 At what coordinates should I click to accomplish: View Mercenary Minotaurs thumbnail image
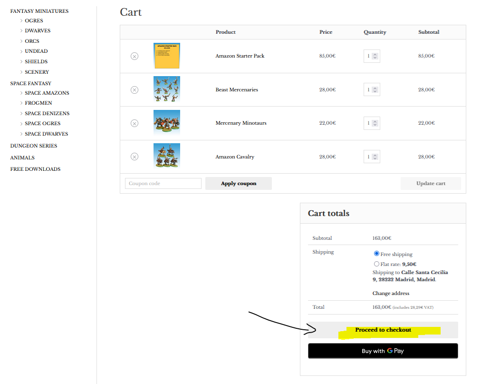167,123
